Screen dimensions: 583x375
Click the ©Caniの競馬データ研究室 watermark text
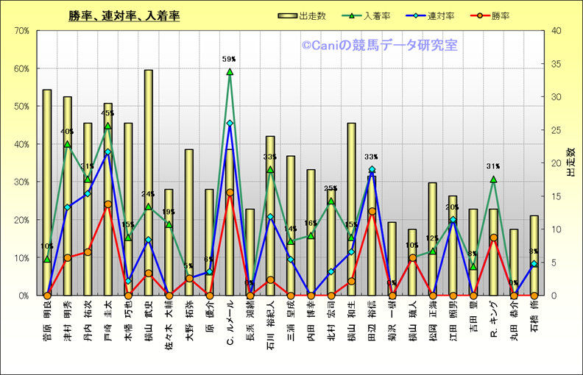click(378, 46)
